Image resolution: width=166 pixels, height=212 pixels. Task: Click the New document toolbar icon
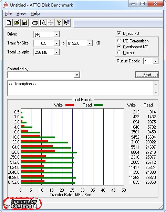click(x=9, y=22)
